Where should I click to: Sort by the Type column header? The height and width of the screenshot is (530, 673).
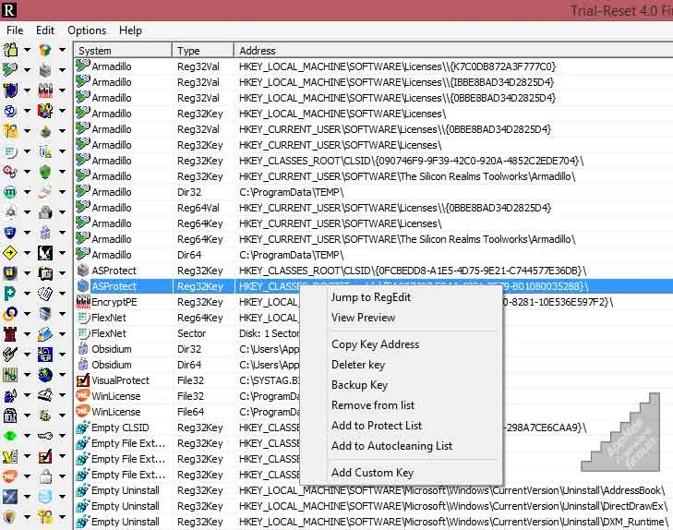[203, 50]
